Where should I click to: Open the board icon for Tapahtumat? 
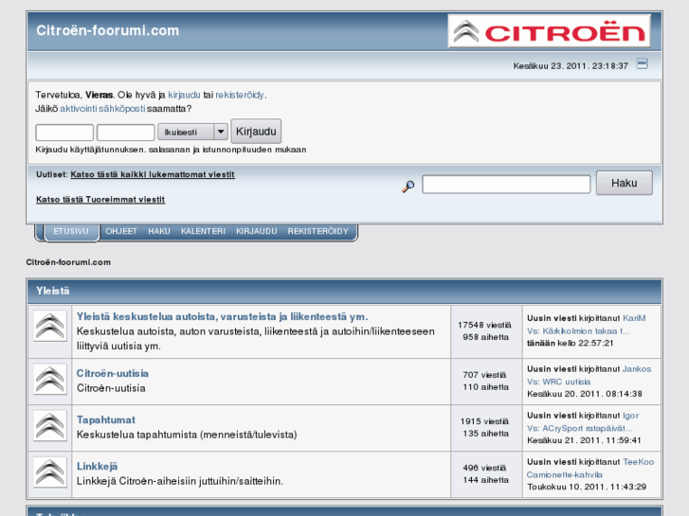click(x=50, y=425)
